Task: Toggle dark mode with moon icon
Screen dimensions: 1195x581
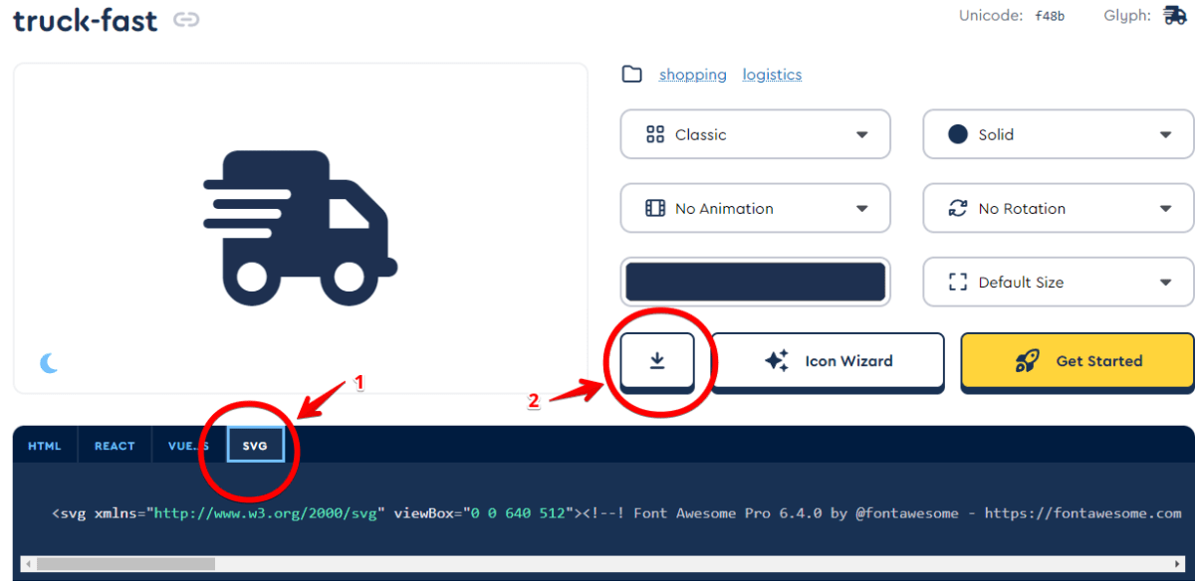Action: (x=49, y=363)
